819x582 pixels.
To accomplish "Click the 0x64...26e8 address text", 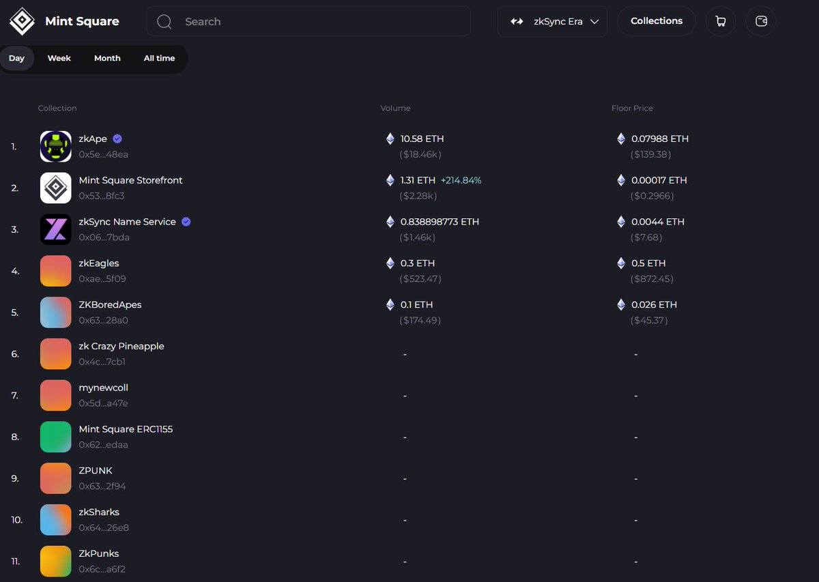I will tap(104, 528).
